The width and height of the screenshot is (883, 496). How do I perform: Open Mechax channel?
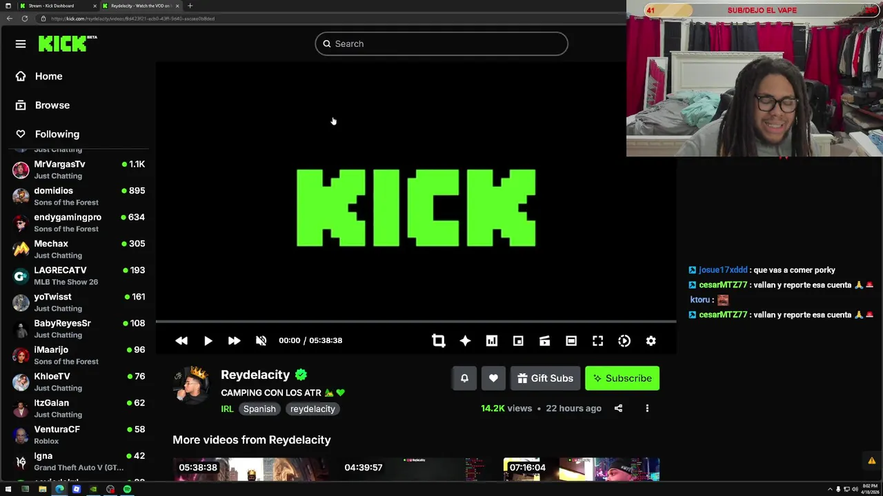(77, 249)
